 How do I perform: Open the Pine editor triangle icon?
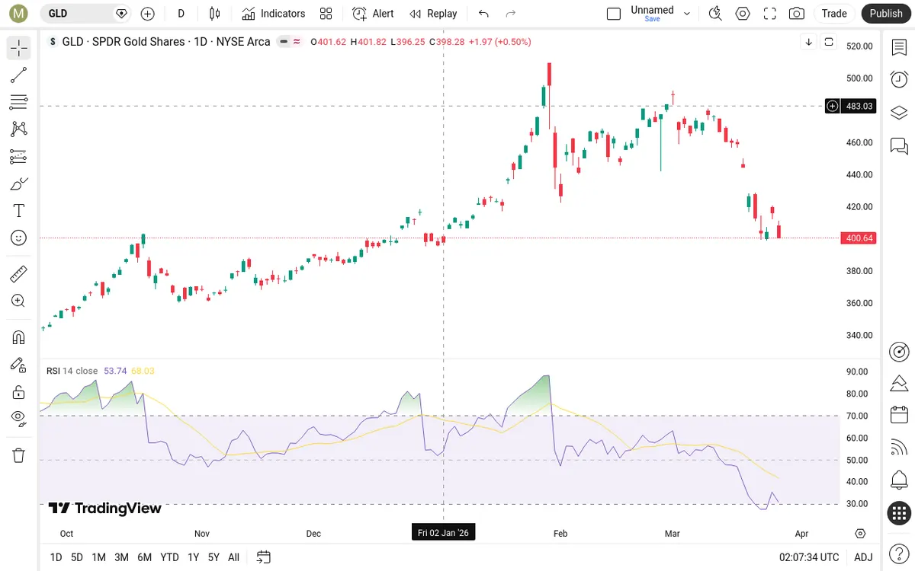pyautogui.click(x=899, y=382)
